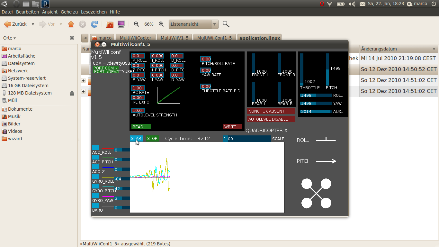This screenshot has height=247, width=439.
Task: Go up one folder level
Action: (71, 24)
